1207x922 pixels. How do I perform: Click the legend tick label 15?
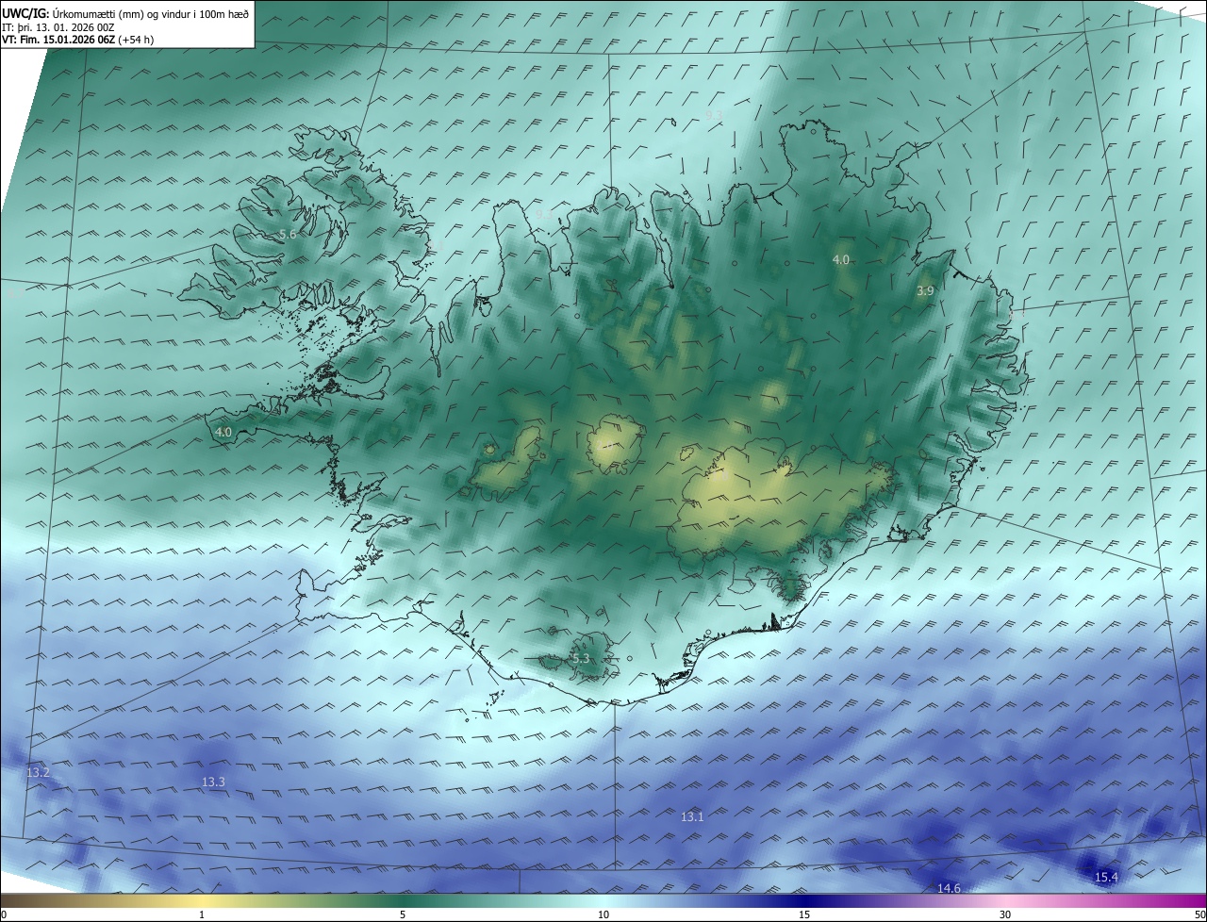coord(804,914)
